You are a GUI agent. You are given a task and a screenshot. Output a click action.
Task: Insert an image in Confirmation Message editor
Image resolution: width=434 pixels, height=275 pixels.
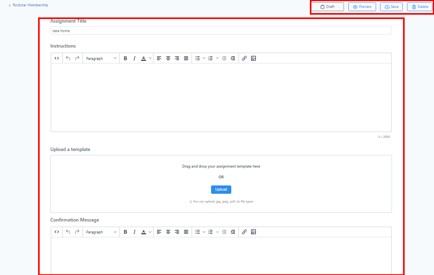click(x=253, y=232)
